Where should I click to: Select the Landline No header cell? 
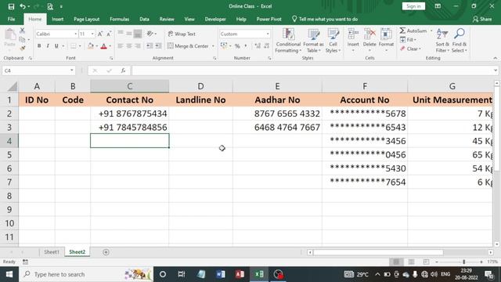click(x=200, y=99)
